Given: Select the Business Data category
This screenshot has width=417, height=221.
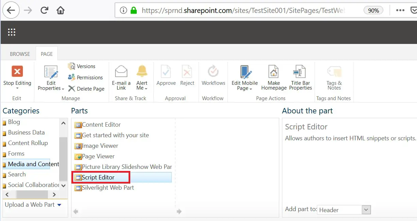Looking at the screenshot, I should 26,132.
